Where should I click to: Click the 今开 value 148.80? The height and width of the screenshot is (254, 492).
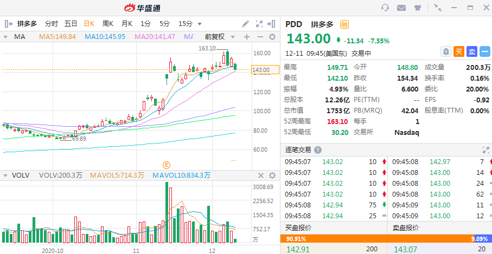[407, 67]
